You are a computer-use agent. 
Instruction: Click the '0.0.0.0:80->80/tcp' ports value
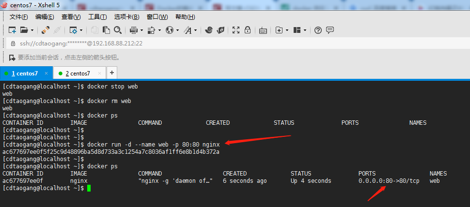coord(389,181)
